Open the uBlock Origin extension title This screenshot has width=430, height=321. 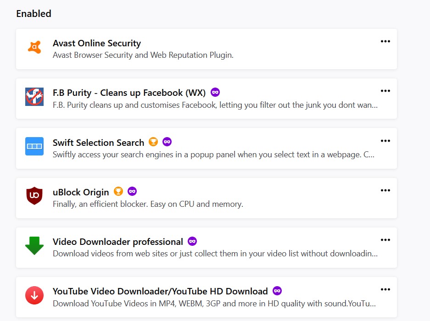[81, 192]
